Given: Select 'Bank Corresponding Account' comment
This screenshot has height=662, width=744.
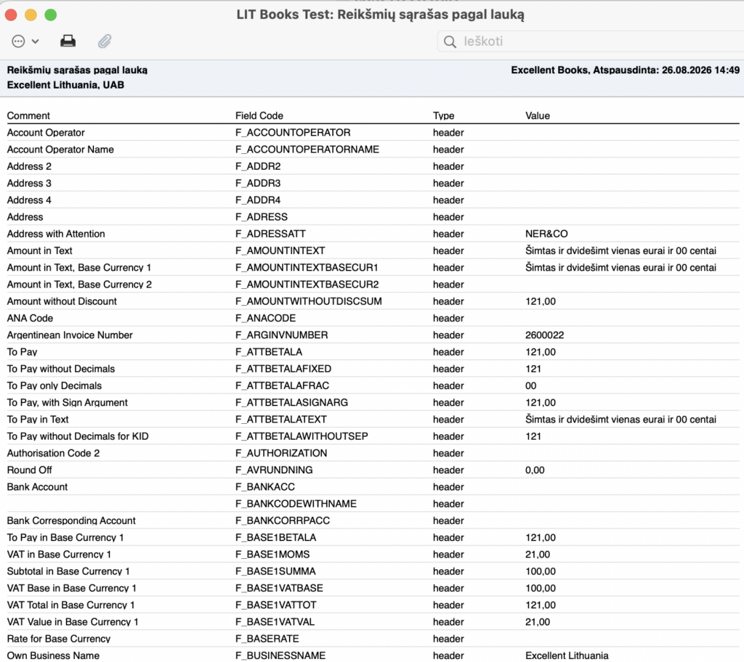Looking at the screenshot, I should pyautogui.click(x=71, y=520).
